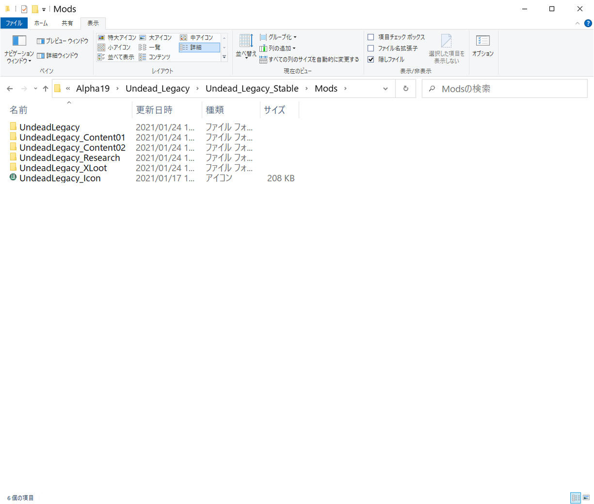Click 選択した項目を表示しない button
This screenshot has width=594, height=504.
(446, 48)
